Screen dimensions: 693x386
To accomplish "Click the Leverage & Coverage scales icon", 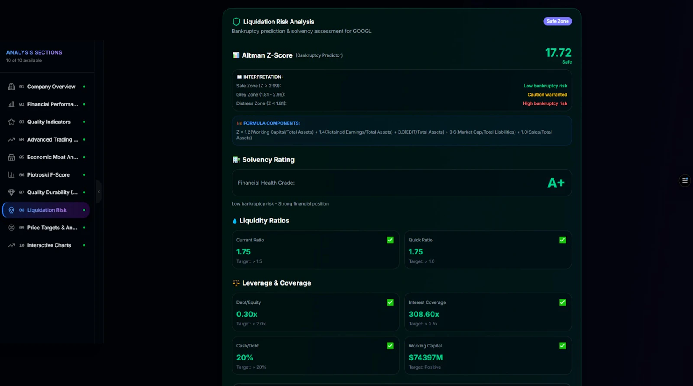I will tap(236, 283).
